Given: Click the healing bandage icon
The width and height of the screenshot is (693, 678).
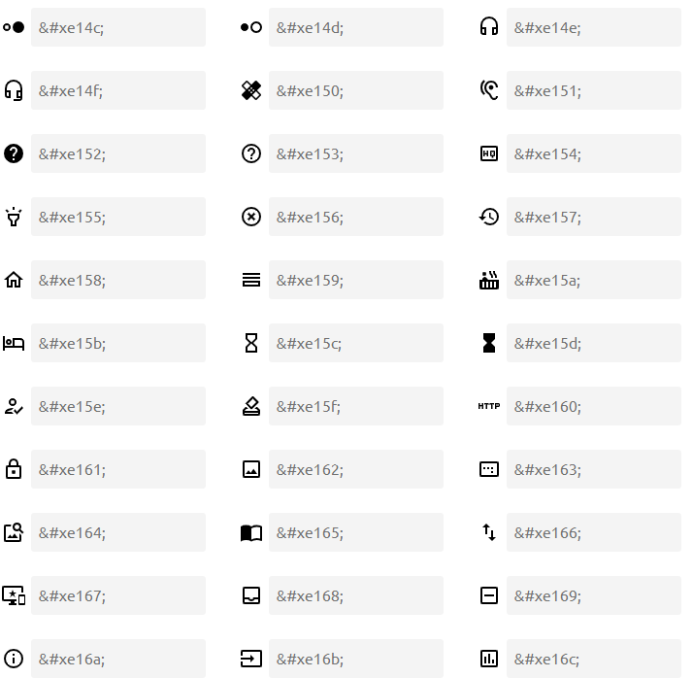Looking at the screenshot, I should pos(251,90).
